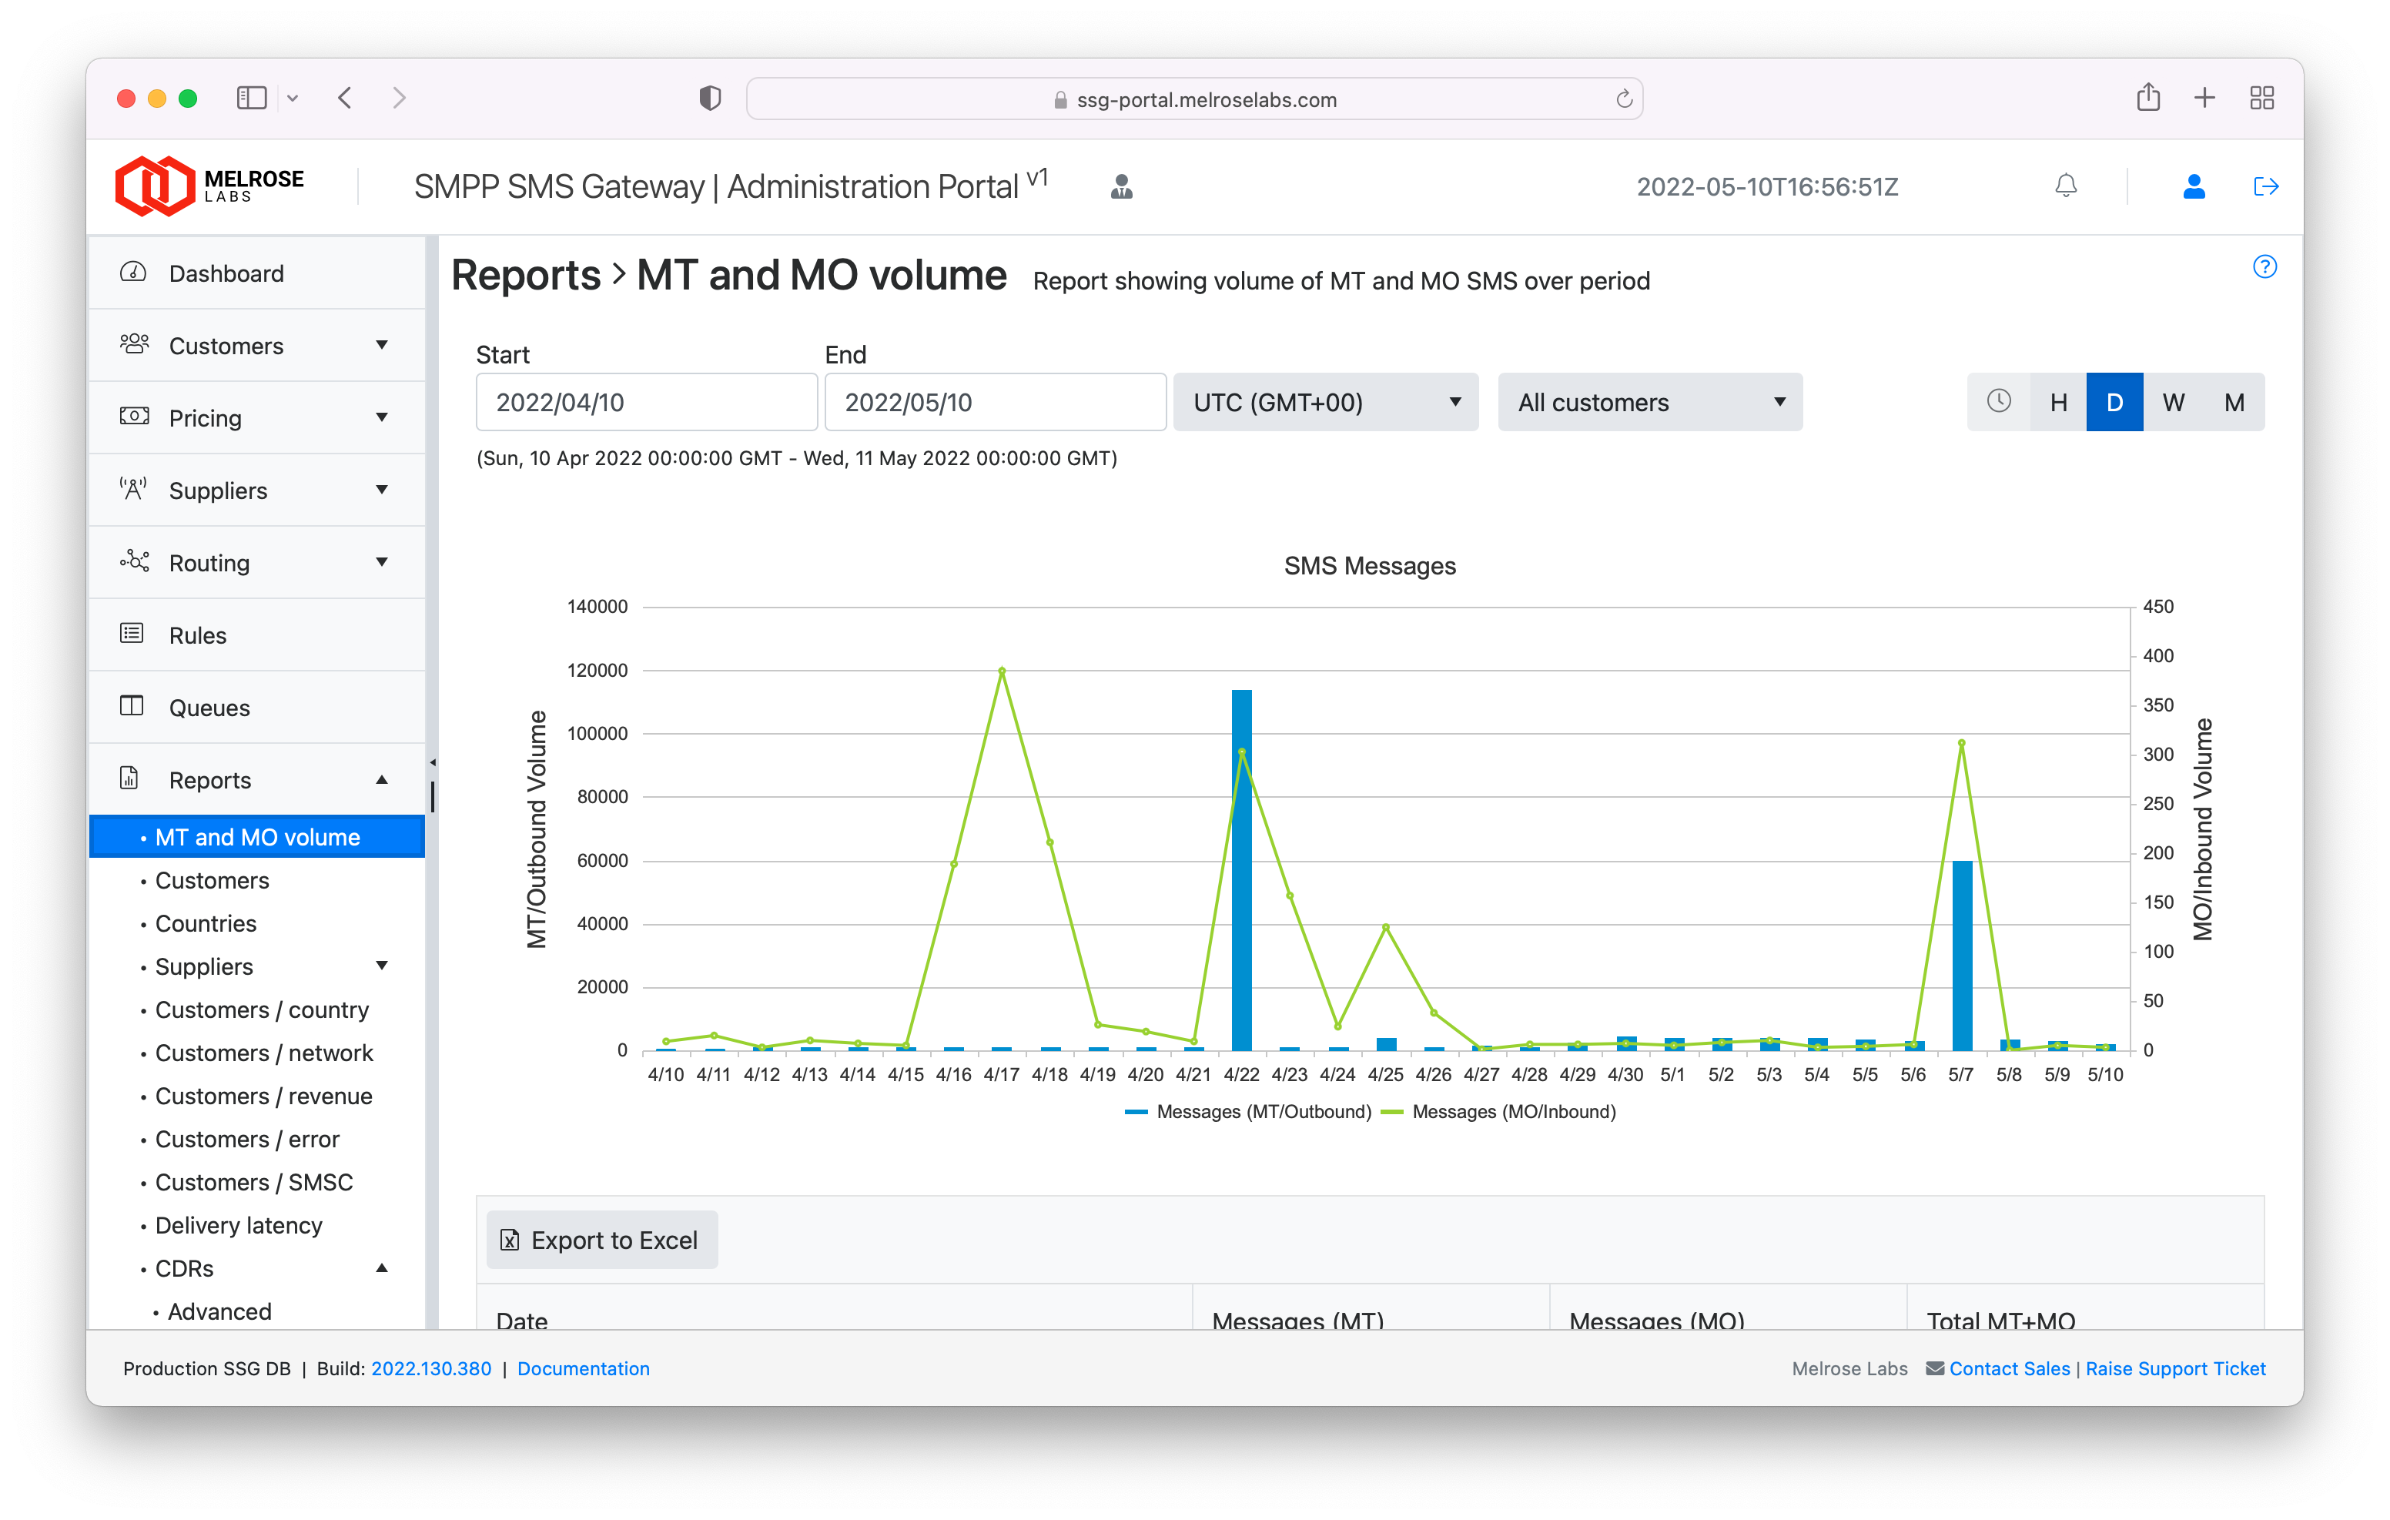Click the Start date input field
Viewport: 2390px width, 1520px height.
click(x=646, y=402)
